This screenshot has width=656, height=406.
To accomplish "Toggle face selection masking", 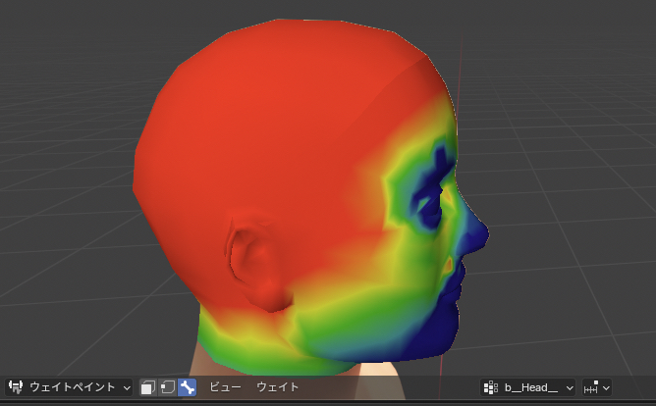I will [x=148, y=387].
